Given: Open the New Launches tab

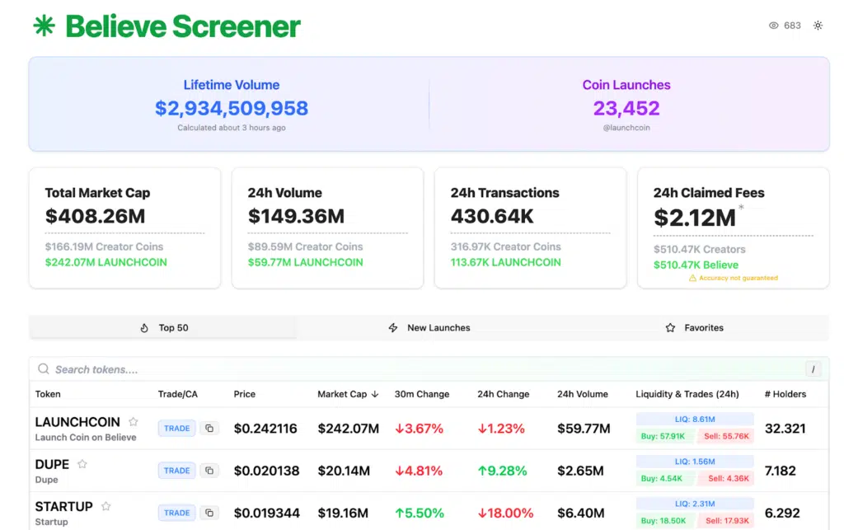Looking at the screenshot, I should [x=429, y=328].
